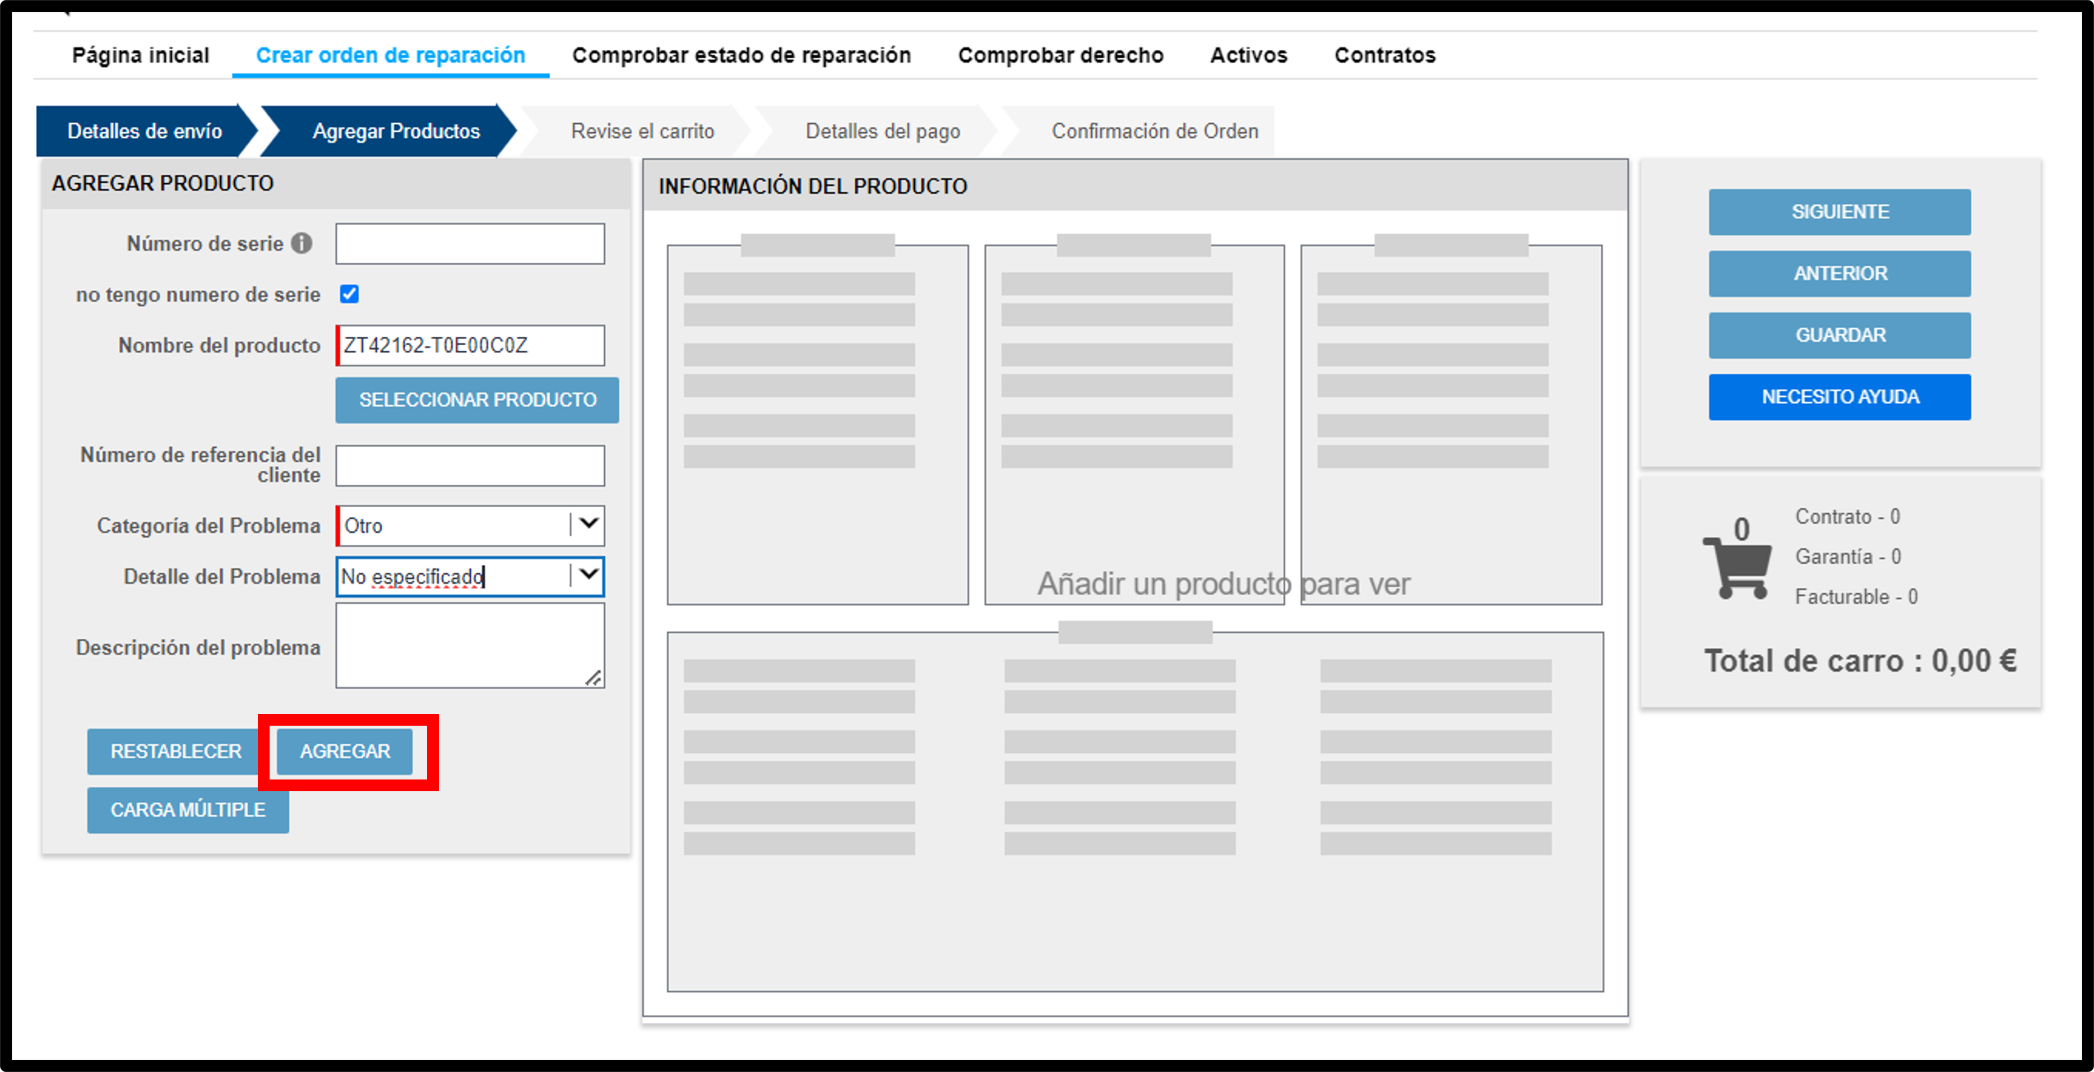Switch to Comprobar estado de reparación tab
This screenshot has width=2094, height=1072.
[742, 55]
